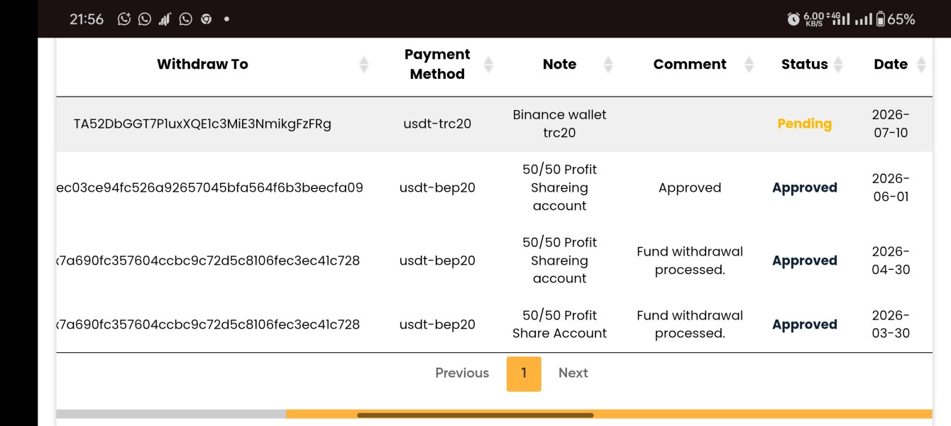This screenshot has height=426, width=951.
Task: Tap first WhatsApp notification icon
Action: pyautogui.click(x=145, y=19)
